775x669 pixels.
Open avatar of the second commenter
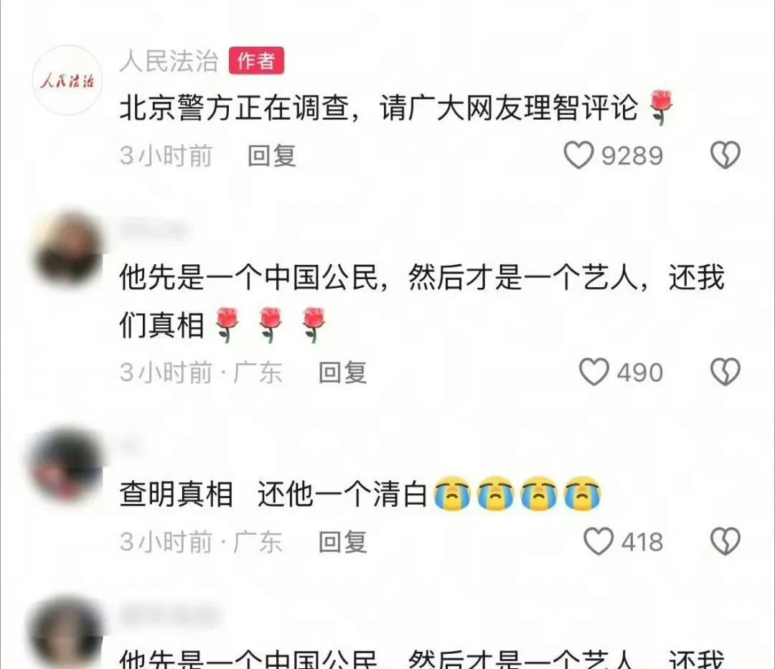pos(67,248)
